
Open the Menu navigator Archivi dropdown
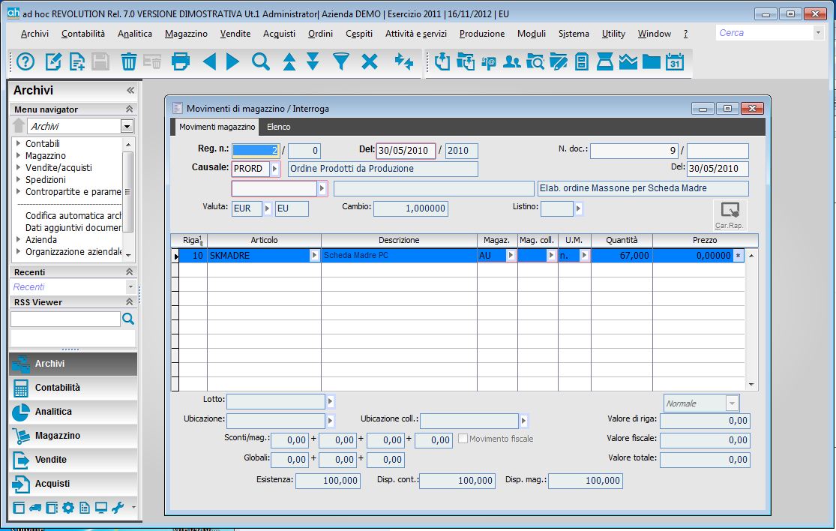127,127
